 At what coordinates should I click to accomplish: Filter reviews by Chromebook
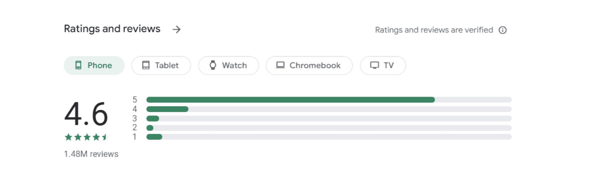309,65
